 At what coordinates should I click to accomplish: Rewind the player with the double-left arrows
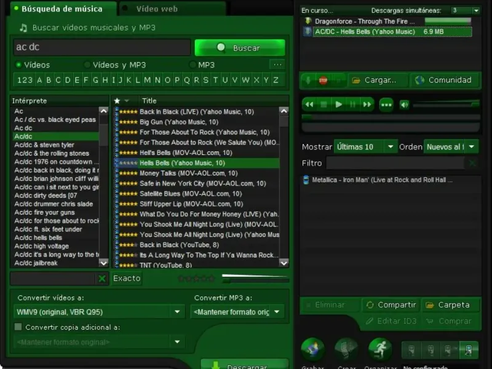pyautogui.click(x=309, y=105)
